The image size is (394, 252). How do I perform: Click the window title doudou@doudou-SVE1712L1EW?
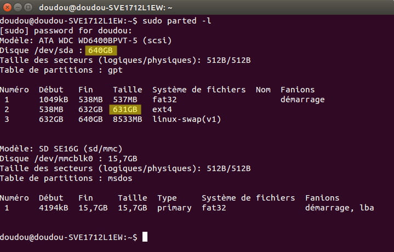click(106, 8)
